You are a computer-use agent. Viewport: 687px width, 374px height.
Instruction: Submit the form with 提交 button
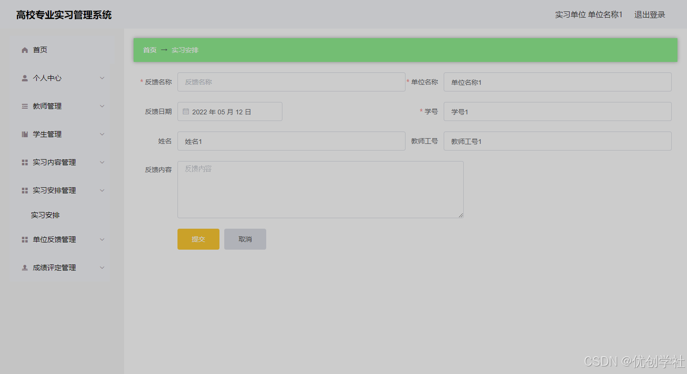click(x=198, y=239)
